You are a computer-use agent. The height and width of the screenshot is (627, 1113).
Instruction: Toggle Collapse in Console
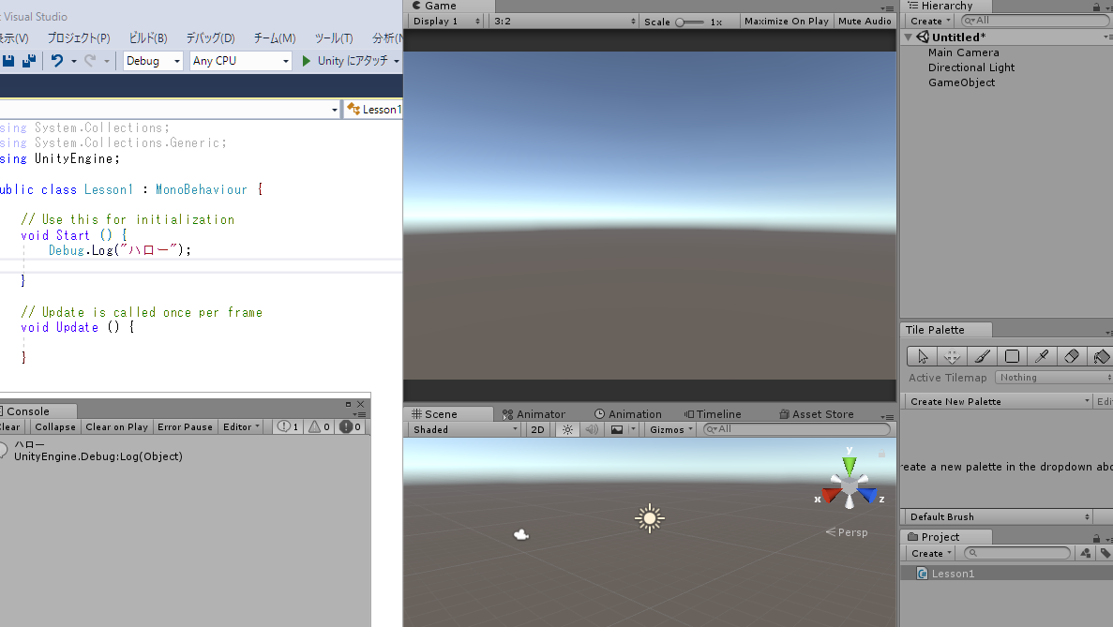pyautogui.click(x=55, y=427)
